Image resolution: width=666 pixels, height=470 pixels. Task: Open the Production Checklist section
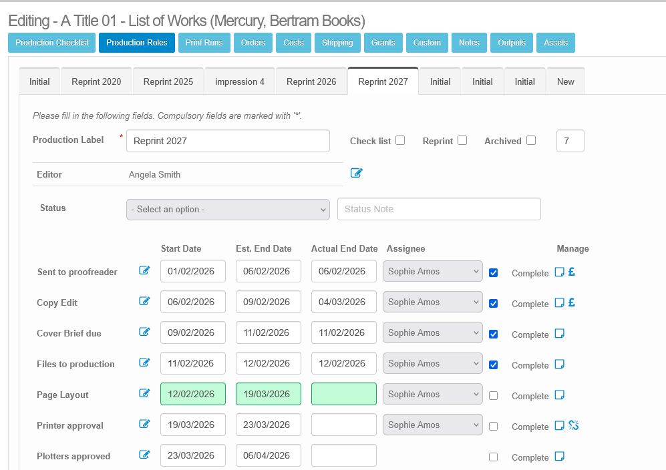tap(52, 43)
